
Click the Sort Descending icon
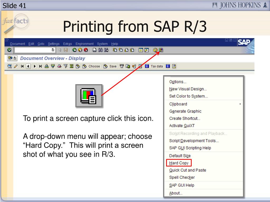(53, 66)
